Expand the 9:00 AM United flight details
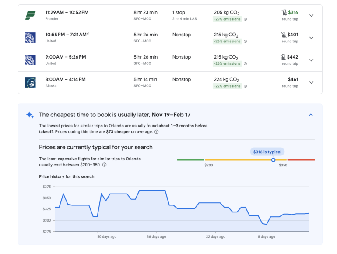The image size is (337, 254). [x=311, y=60]
